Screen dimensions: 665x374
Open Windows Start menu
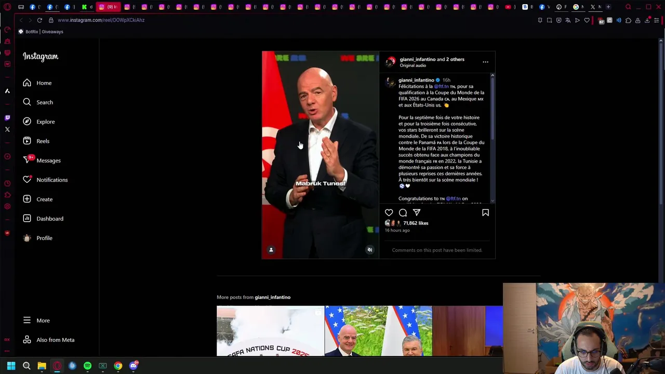pyautogui.click(x=11, y=366)
